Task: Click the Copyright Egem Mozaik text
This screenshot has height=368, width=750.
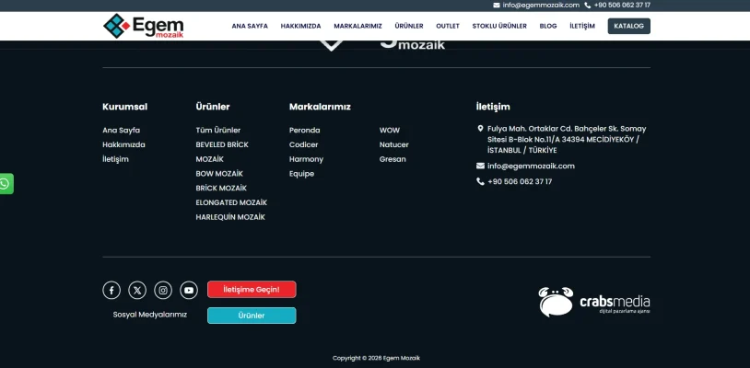Action: tap(376, 358)
